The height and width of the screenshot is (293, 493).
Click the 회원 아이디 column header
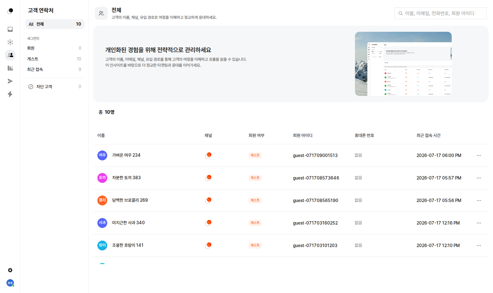pos(303,135)
